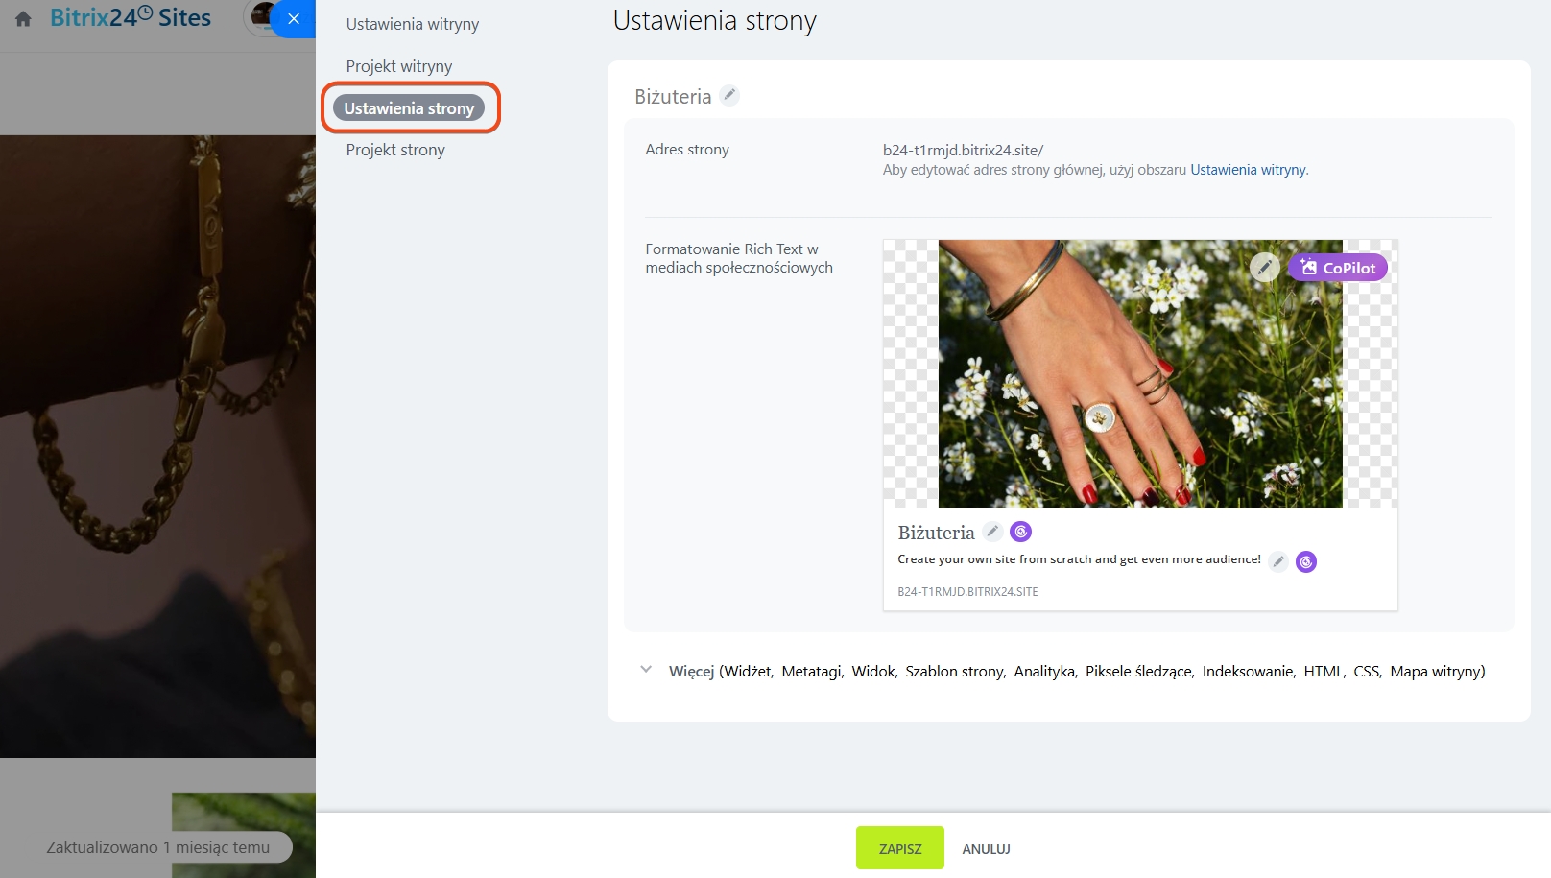Image resolution: width=1551 pixels, height=878 pixels.
Task: Select the Ustawienia strony menu item
Action: coord(410,108)
